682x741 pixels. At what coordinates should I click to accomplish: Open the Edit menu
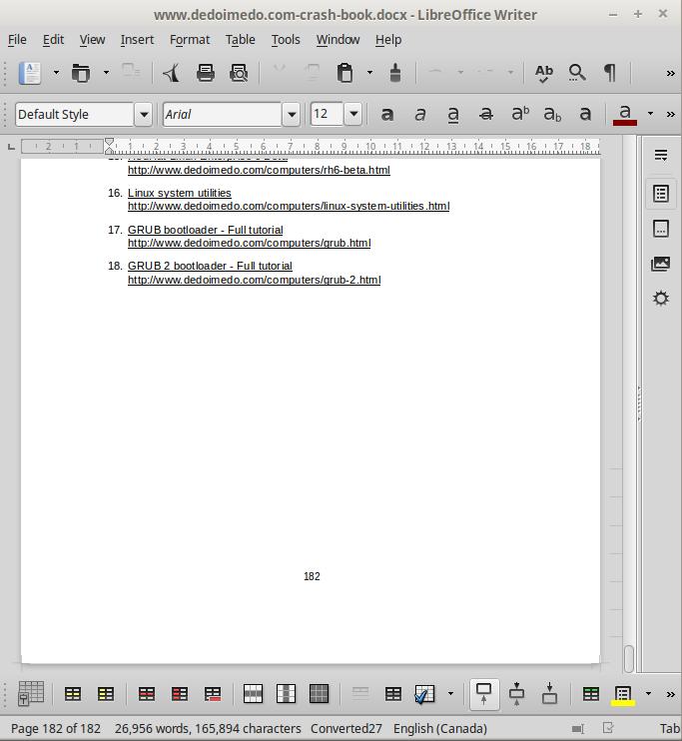[53, 40]
